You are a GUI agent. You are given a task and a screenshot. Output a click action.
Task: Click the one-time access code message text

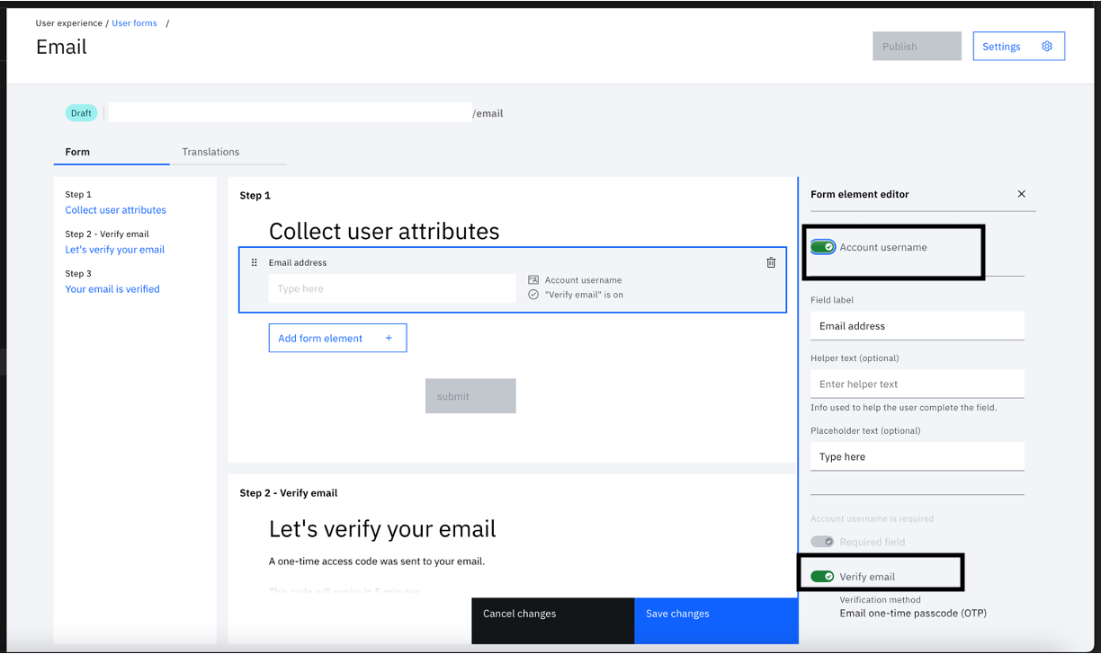[377, 561]
